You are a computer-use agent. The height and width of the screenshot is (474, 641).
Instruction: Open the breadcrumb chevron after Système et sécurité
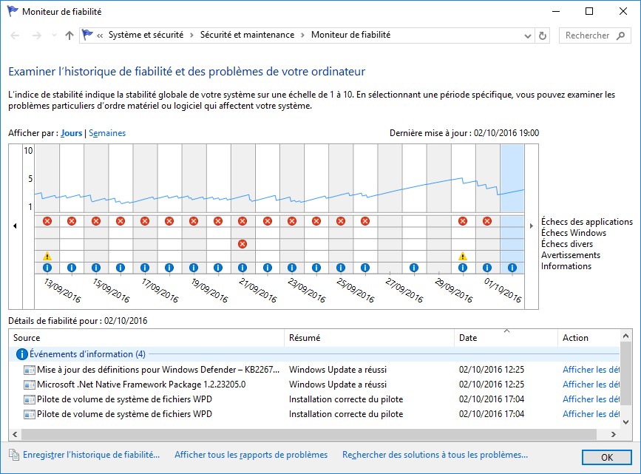click(x=192, y=35)
